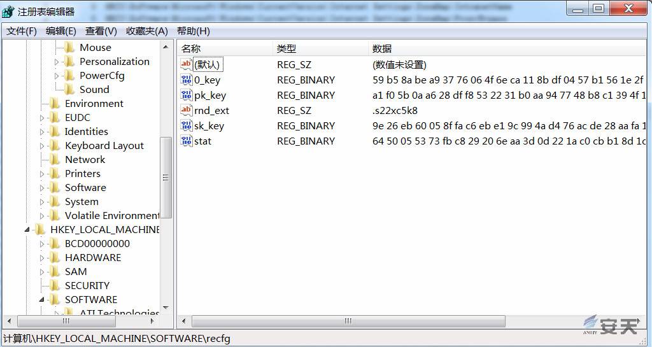The width and height of the screenshot is (652, 347).
Task: Expand the BCD00000000 tree node
Action: 42,244
